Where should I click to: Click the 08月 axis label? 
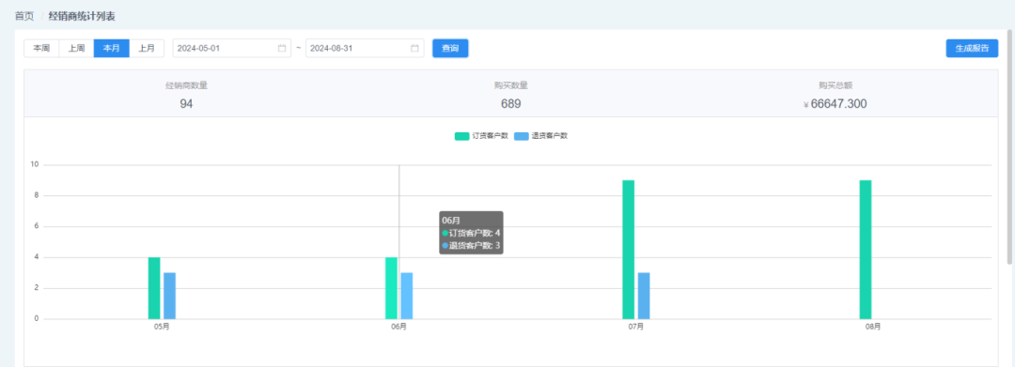872,327
